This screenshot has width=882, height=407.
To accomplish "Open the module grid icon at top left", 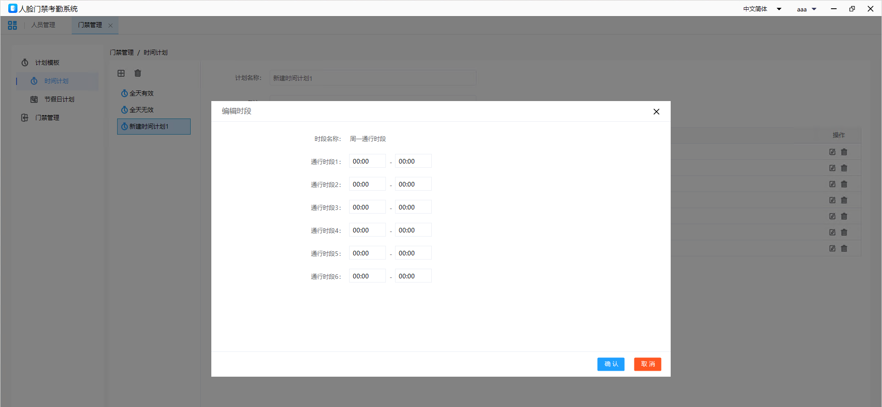I will point(12,25).
